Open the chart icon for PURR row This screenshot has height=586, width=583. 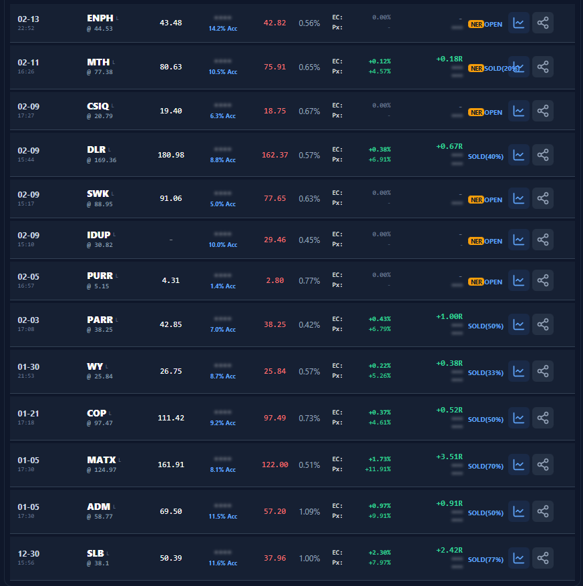tap(518, 280)
